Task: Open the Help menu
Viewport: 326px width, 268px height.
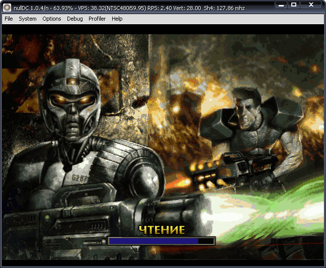Action: pyautogui.click(x=117, y=19)
